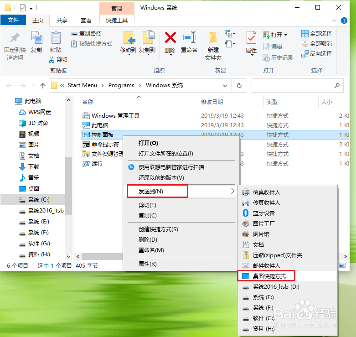Select 下载 in the navigation pane
Image resolution: width=356 pixels, height=337 pixels.
(x=29, y=167)
